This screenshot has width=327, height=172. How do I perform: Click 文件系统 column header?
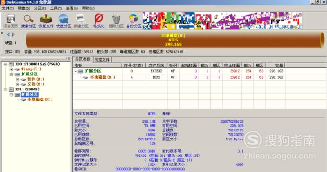(156, 66)
